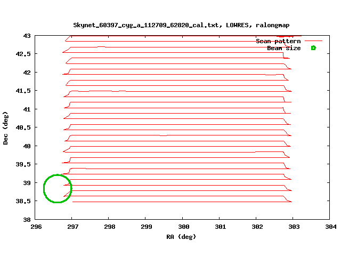The width and height of the screenshot is (341, 256).
Task: Click the 'RA (deg)' axis label
Action: pos(181,237)
